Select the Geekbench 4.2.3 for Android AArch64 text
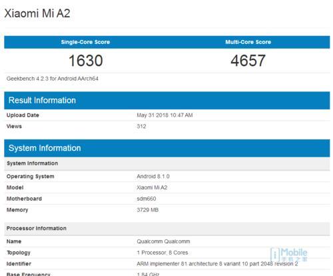Image resolution: width=333 pixels, height=276 pixels. coord(53,79)
